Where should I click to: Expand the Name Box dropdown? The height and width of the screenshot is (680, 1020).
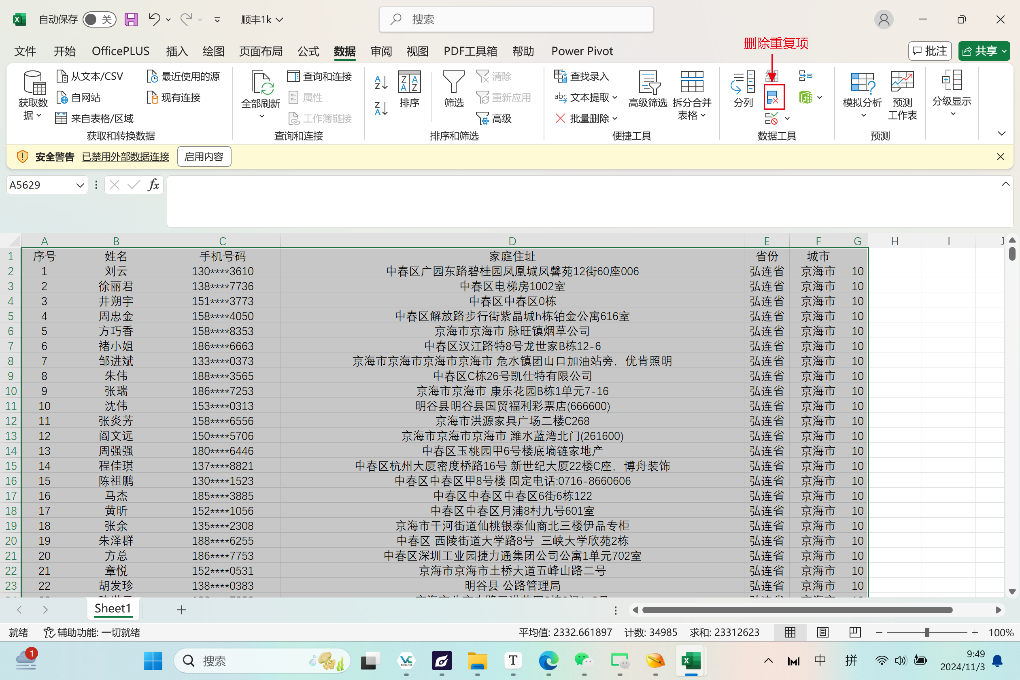[x=80, y=185]
